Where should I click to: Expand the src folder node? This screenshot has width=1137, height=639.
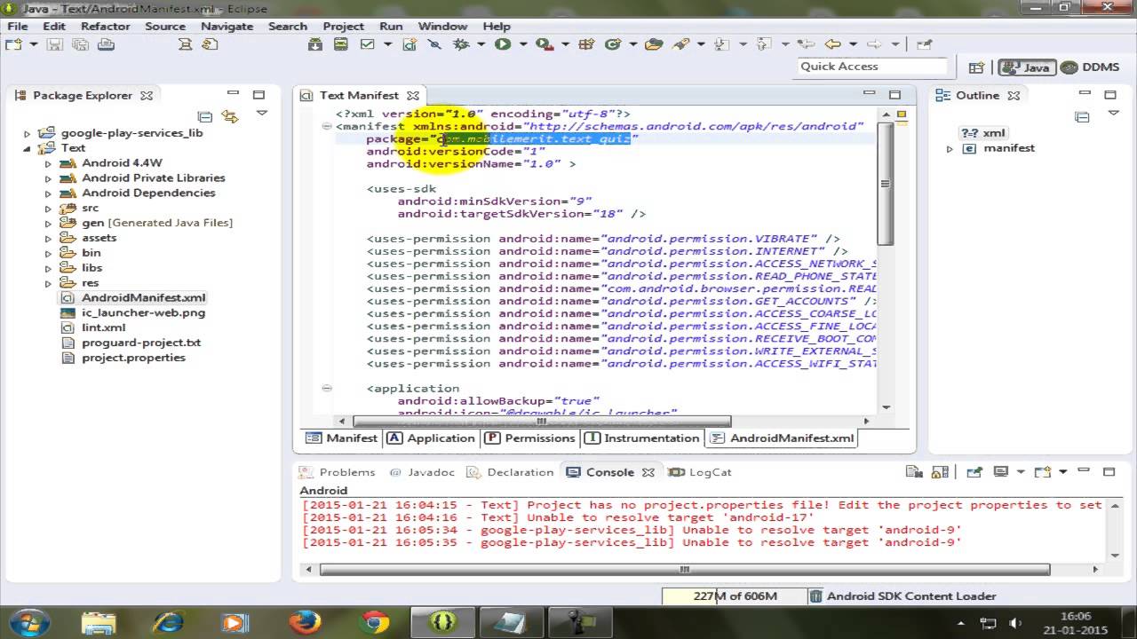coord(48,208)
